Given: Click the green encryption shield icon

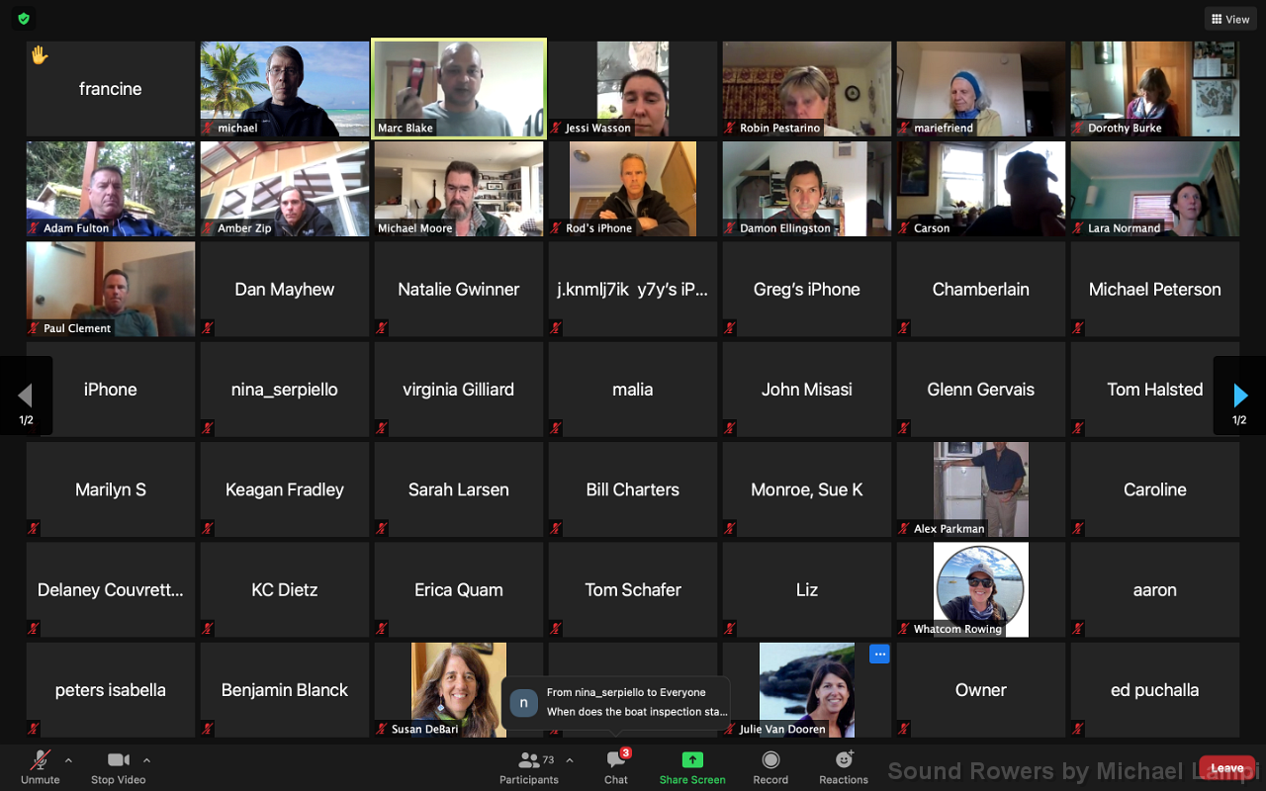Looking at the screenshot, I should click(24, 19).
